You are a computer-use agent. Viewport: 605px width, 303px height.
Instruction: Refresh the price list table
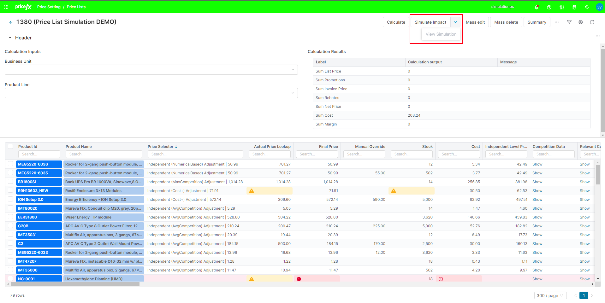pos(592,22)
